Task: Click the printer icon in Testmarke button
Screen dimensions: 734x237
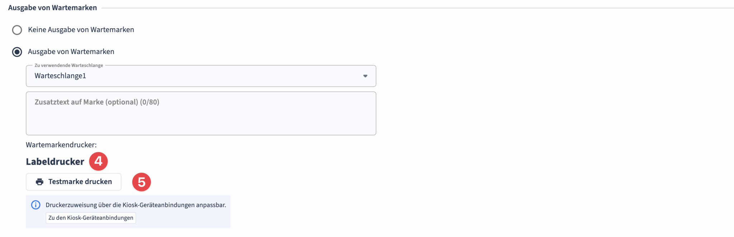Action: 40,182
